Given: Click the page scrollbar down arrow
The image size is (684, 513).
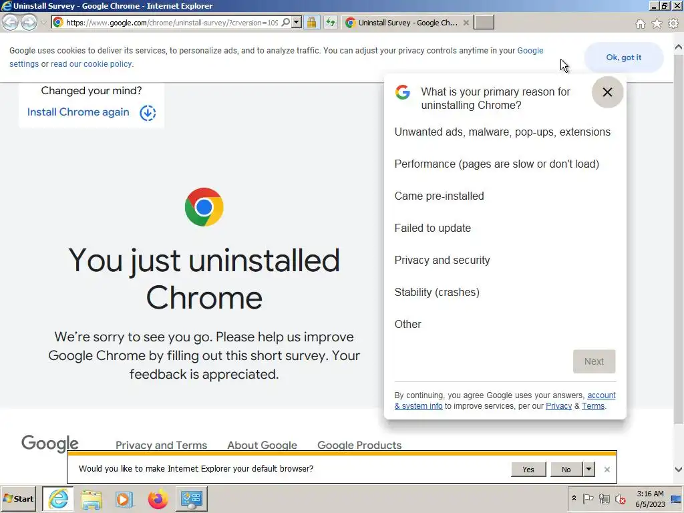Looking at the screenshot, I should 679,470.
